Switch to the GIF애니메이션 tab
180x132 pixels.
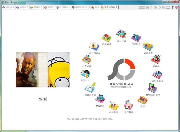tap(81, 7)
